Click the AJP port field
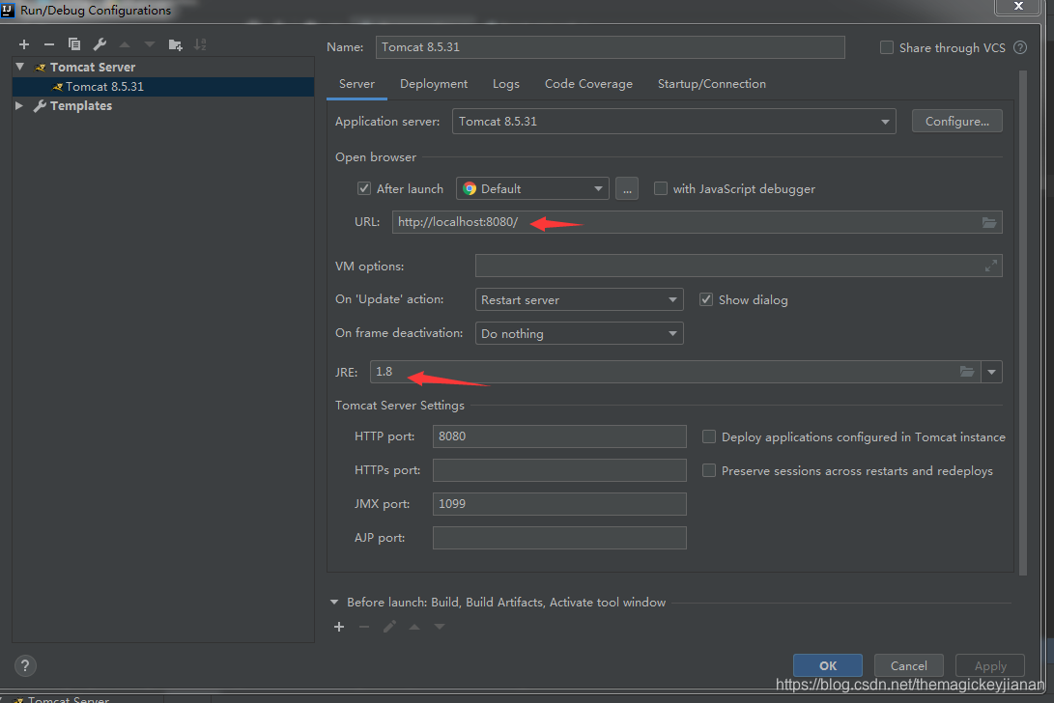The image size is (1054, 703). coord(559,538)
